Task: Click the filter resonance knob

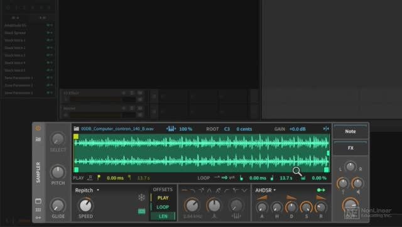Action: [x=214, y=206]
